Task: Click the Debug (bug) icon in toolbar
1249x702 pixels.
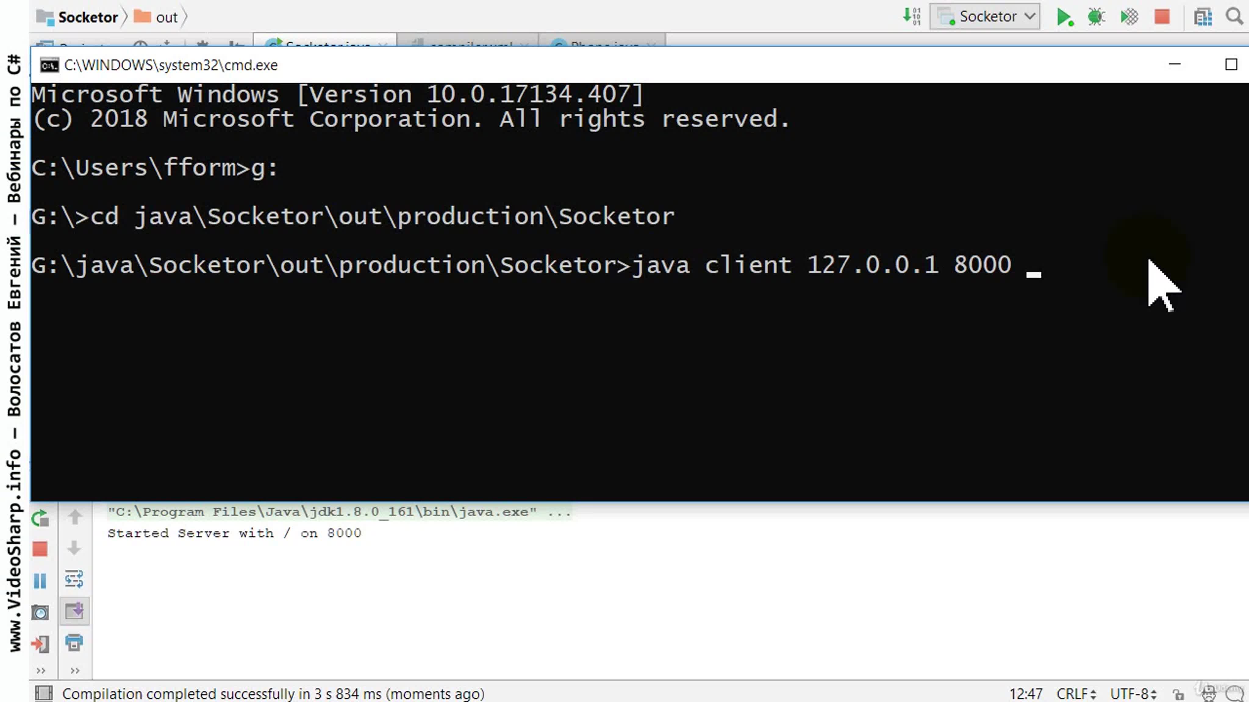Action: [1097, 16]
